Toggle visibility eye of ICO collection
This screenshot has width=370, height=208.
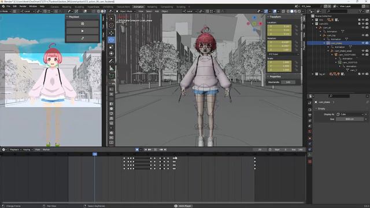pyautogui.click(x=363, y=20)
